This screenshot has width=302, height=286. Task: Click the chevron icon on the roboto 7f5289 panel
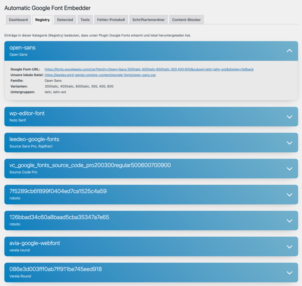point(289,194)
